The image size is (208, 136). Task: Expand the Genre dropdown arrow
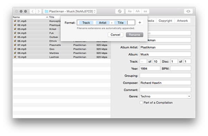(x=189, y=96)
